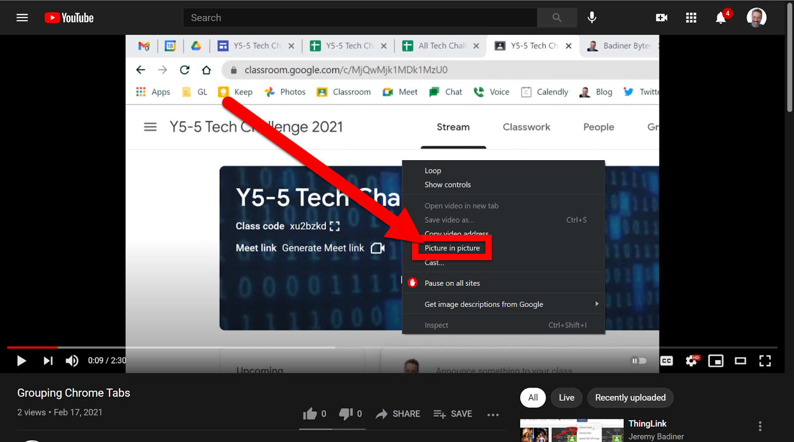Click the Jeremy Badiner channel name
The width and height of the screenshot is (794, 442).
coord(656,437)
